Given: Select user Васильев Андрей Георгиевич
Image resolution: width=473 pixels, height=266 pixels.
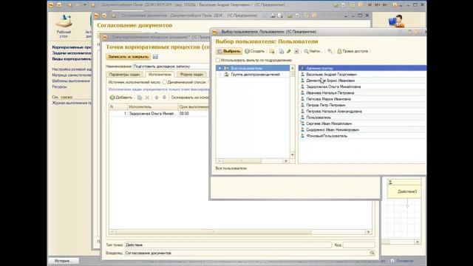Looking at the screenshot, I should [362, 74].
